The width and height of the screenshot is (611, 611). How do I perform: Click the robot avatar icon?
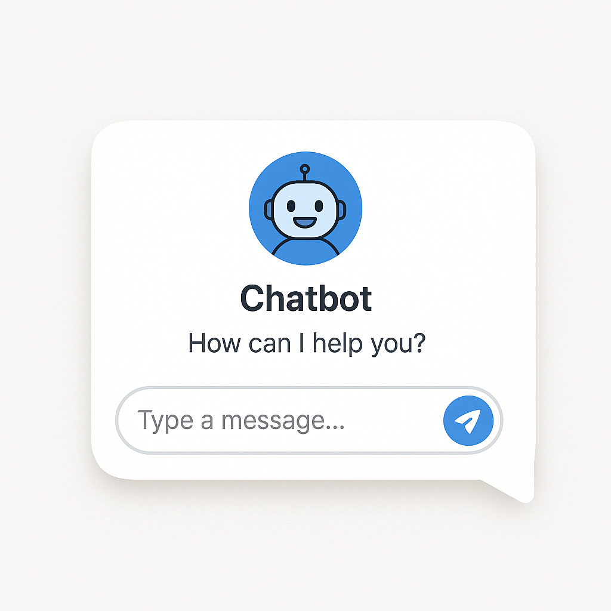[x=305, y=208]
